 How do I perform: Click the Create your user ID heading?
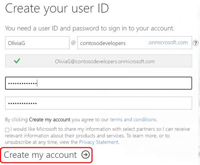pos(57,9)
